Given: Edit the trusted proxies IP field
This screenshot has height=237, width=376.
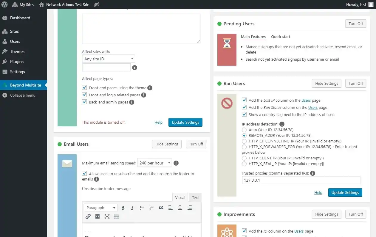Looking at the screenshot, I should tap(301, 180).
